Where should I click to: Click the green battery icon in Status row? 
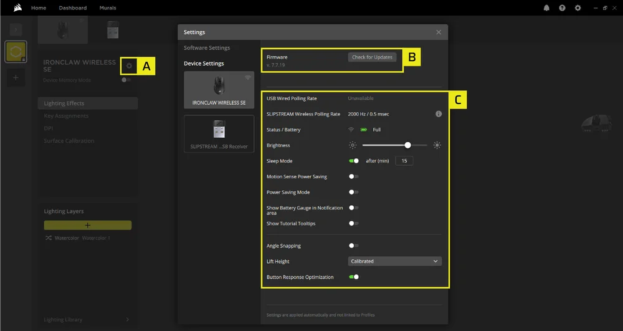coord(364,130)
